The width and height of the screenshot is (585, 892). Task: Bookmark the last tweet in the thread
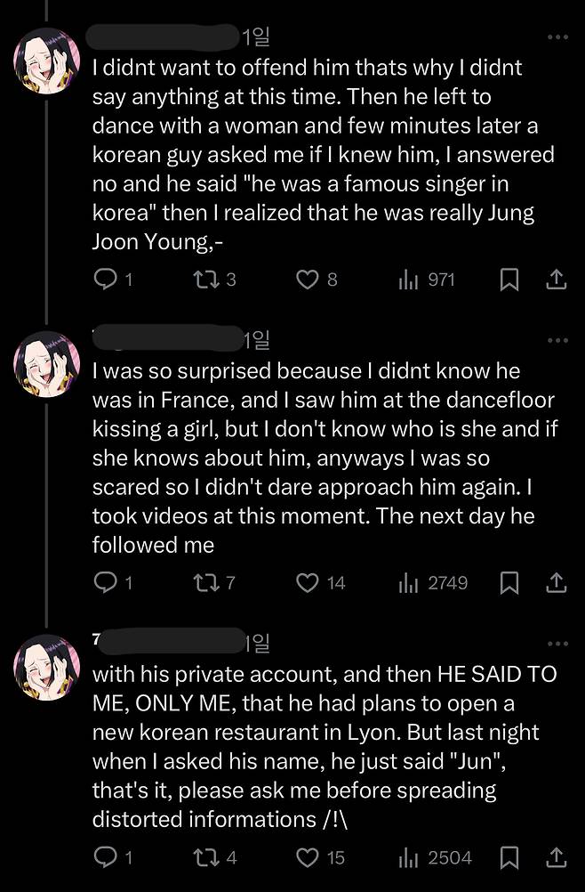click(x=509, y=857)
